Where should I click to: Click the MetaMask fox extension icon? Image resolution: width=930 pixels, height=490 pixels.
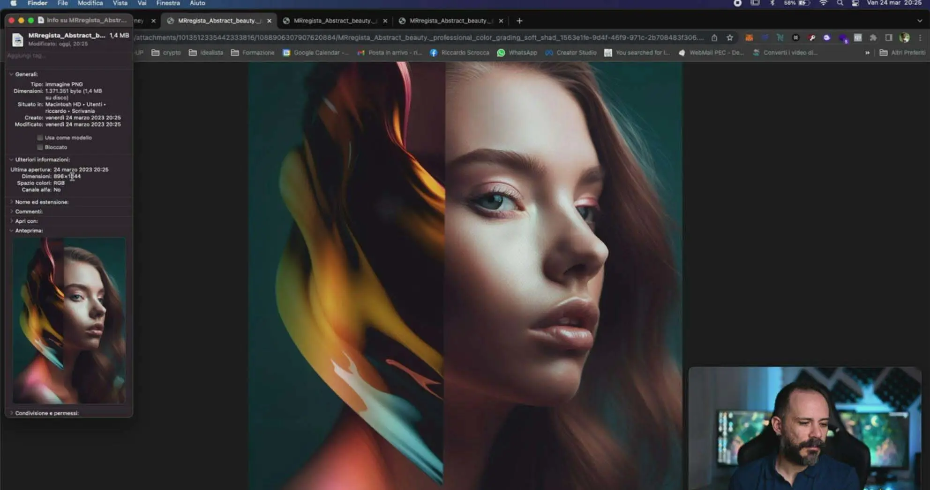click(749, 38)
